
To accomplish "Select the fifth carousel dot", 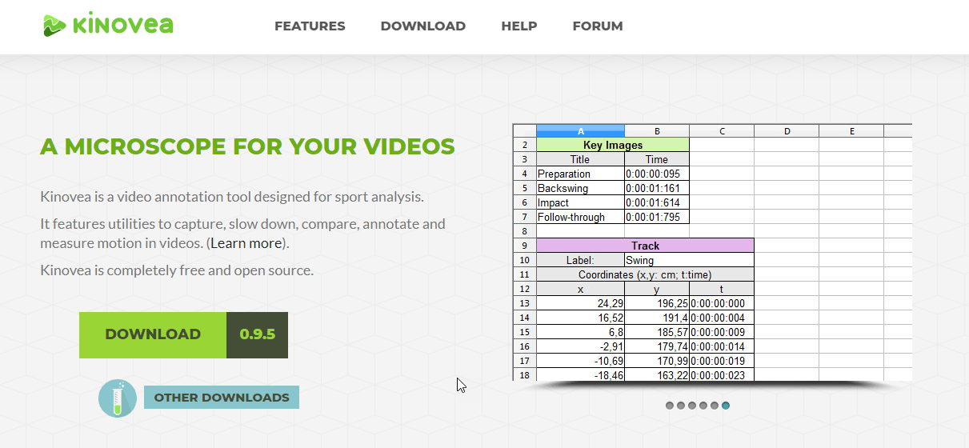I will [x=715, y=406].
